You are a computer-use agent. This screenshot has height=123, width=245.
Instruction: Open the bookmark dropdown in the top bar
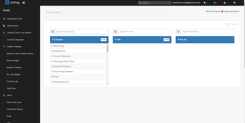205,3
